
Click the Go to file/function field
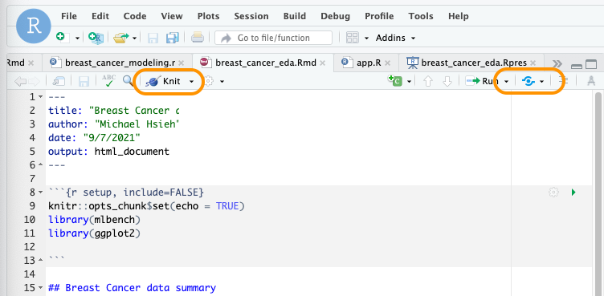[x=274, y=38]
